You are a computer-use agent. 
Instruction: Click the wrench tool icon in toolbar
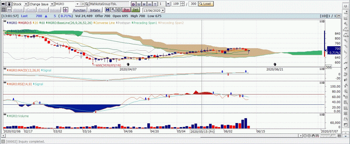pyautogui.click(x=113, y=10)
